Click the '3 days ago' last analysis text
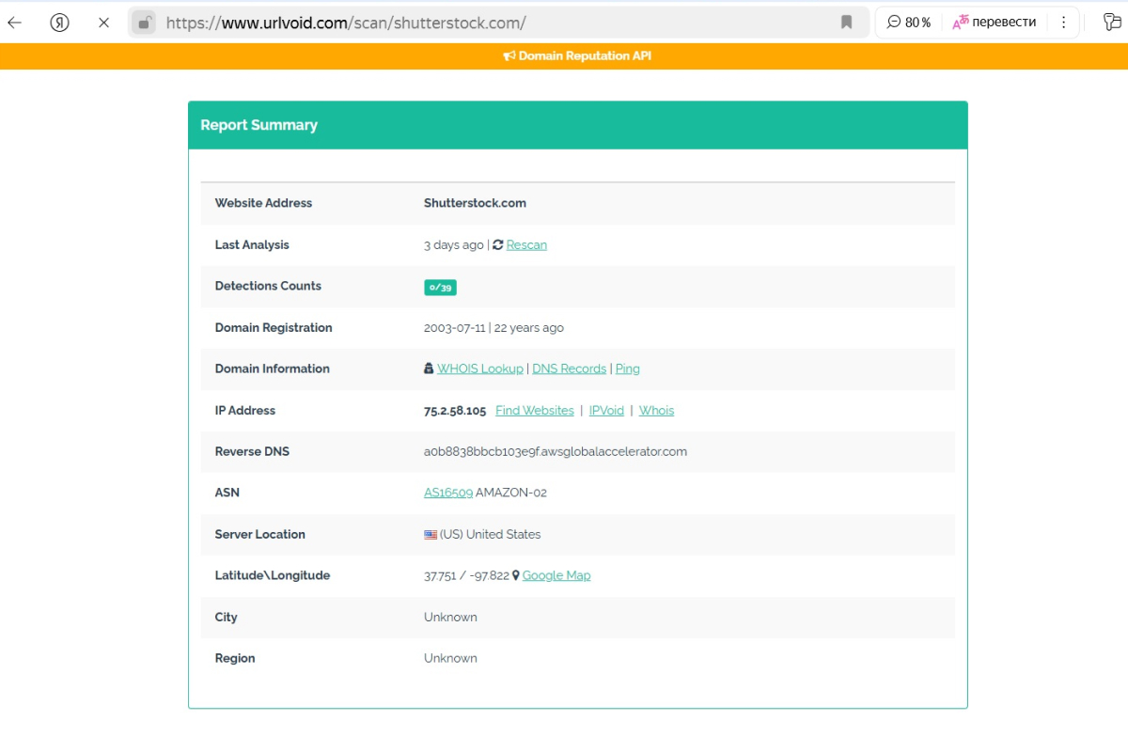Image resolution: width=1128 pixels, height=752 pixels. click(453, 245)
